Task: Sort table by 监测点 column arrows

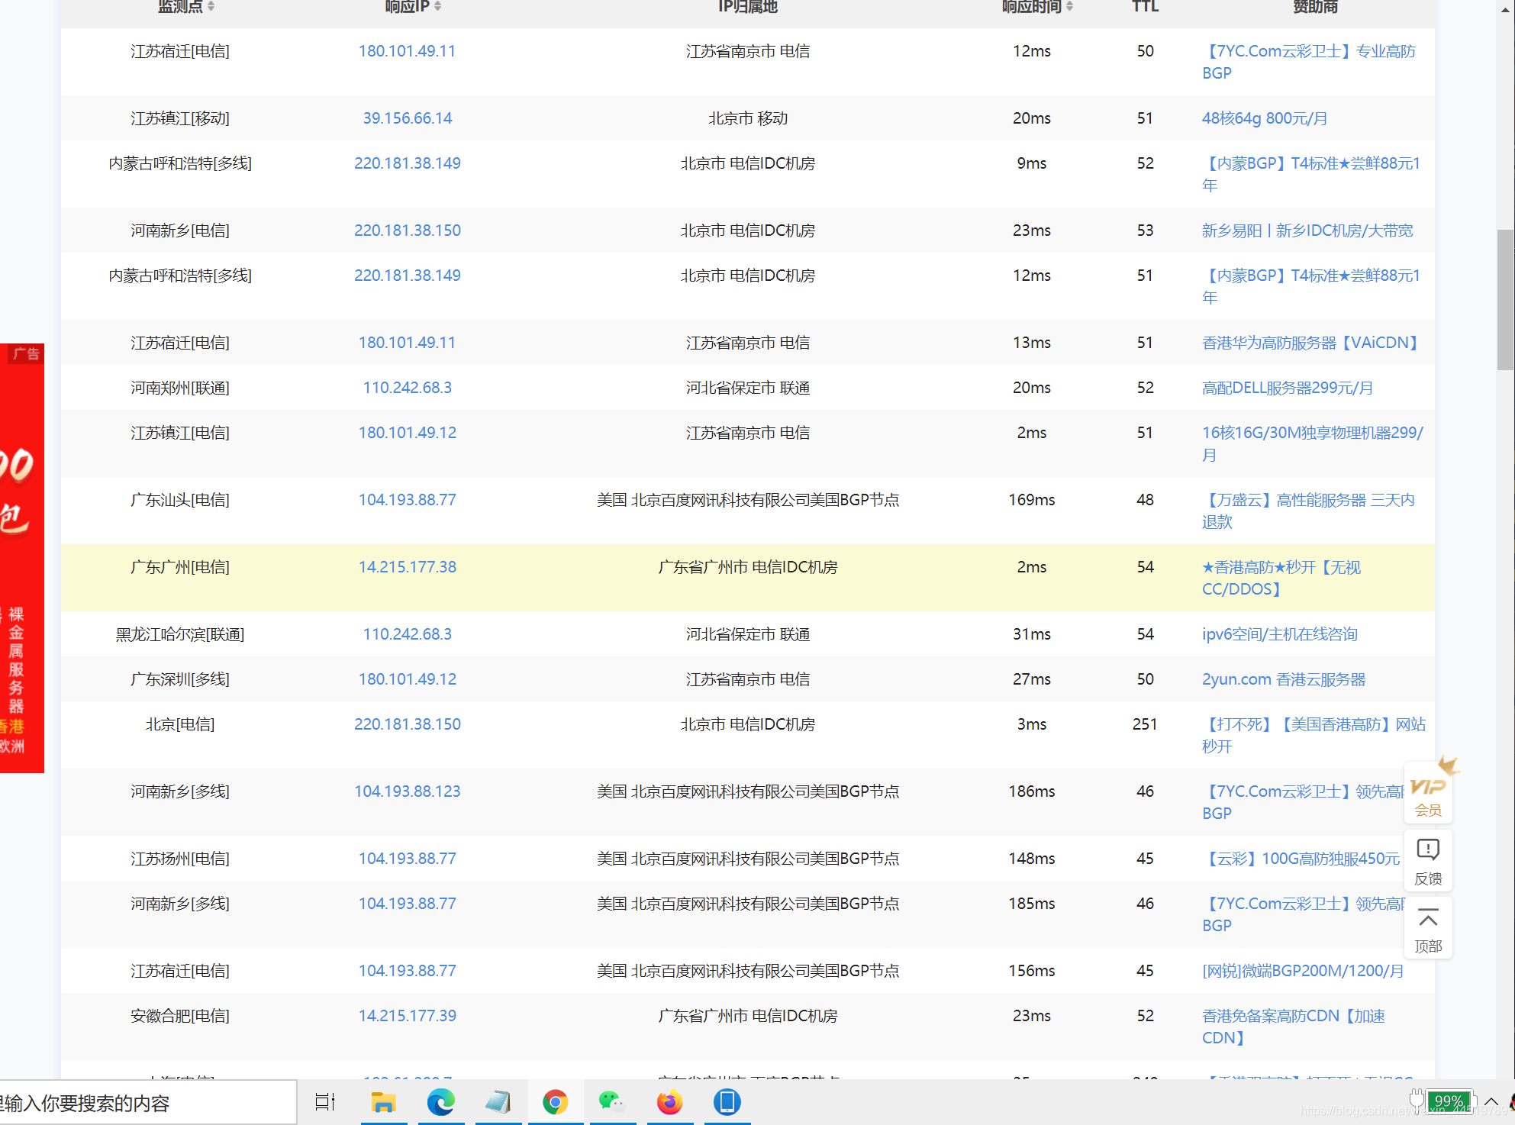Action: tap(211, 6)
